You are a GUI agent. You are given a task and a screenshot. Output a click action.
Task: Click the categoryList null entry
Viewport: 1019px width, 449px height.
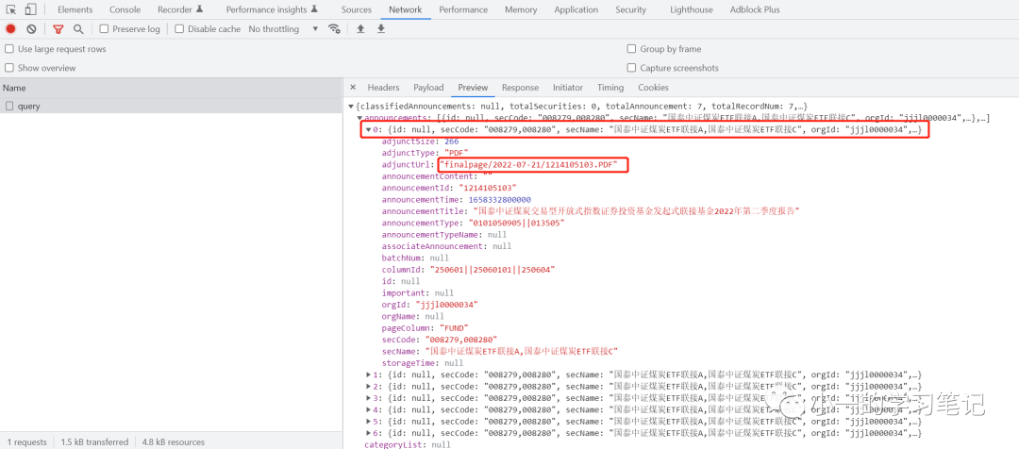[x=407, y=444]
